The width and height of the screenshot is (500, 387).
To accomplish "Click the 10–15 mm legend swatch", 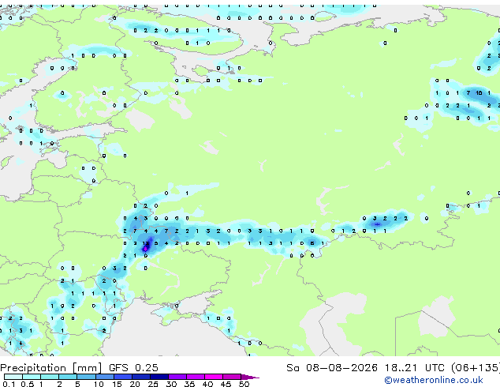I will (104, 377).
